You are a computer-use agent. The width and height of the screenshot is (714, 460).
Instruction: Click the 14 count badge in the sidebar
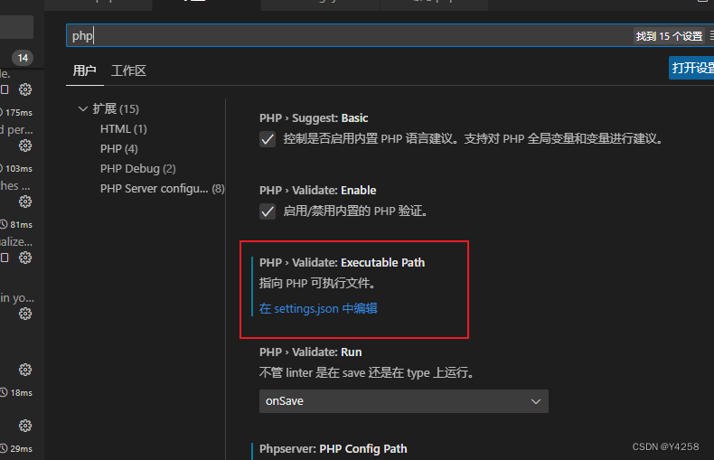23,58
